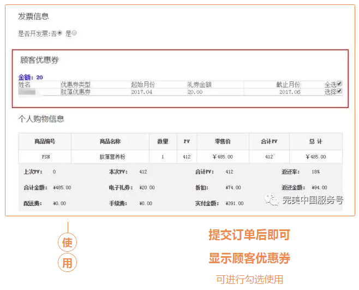Click the 截止月份 column header
359x290 pixels.
[288, 85]
